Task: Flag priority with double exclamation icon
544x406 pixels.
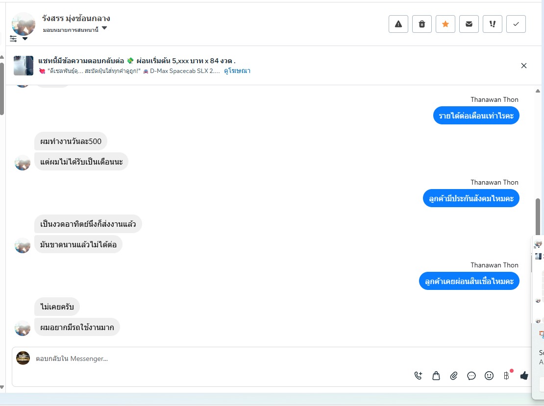Action: 493,24
